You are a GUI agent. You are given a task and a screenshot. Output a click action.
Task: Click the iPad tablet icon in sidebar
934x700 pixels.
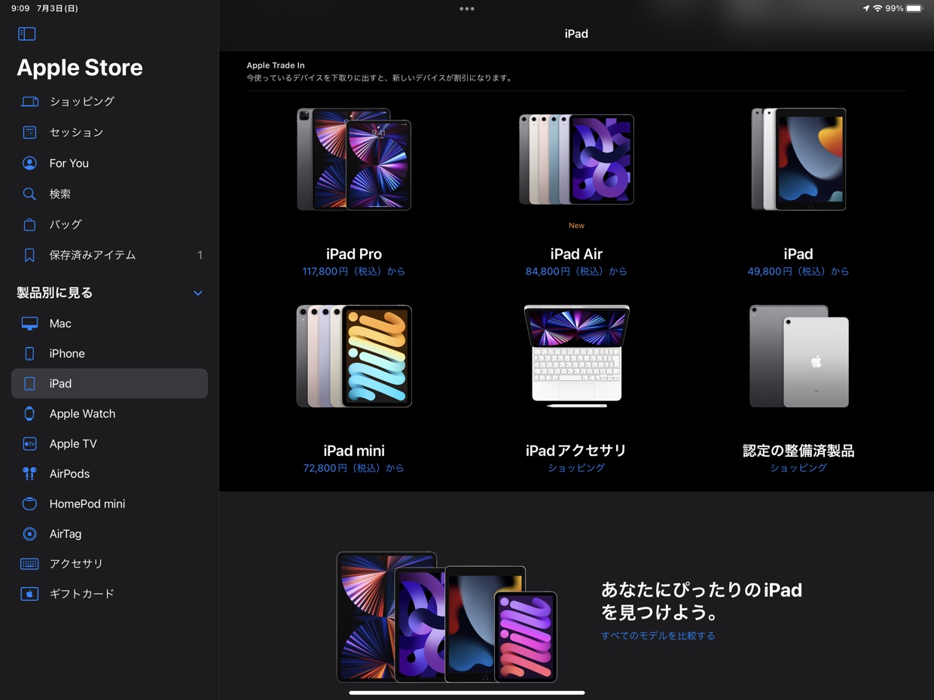point(29,384)
